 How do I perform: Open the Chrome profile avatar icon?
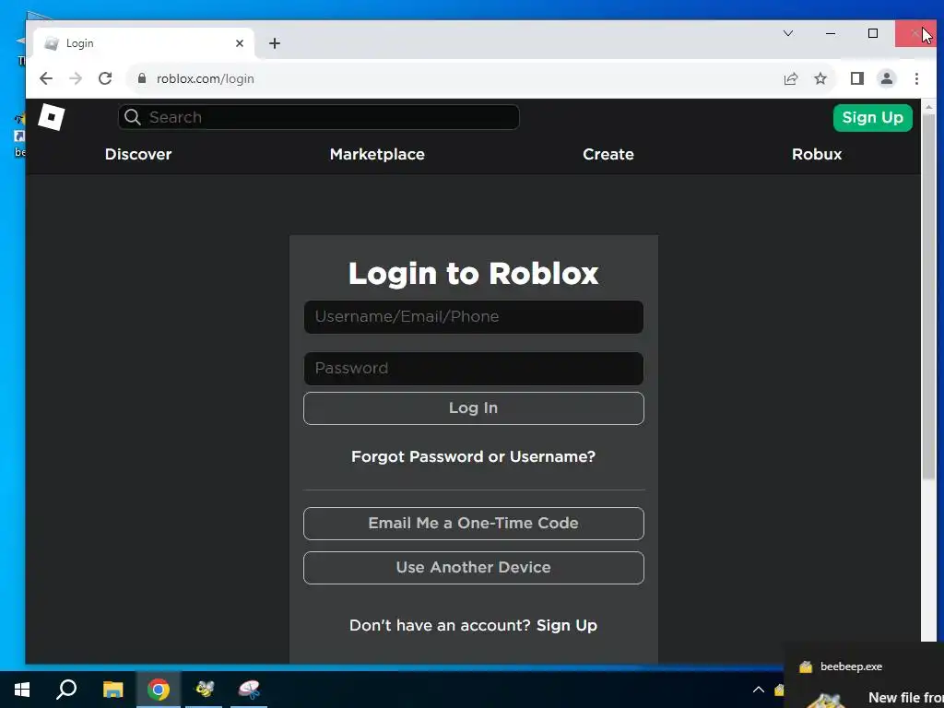(x=887, y=79)
